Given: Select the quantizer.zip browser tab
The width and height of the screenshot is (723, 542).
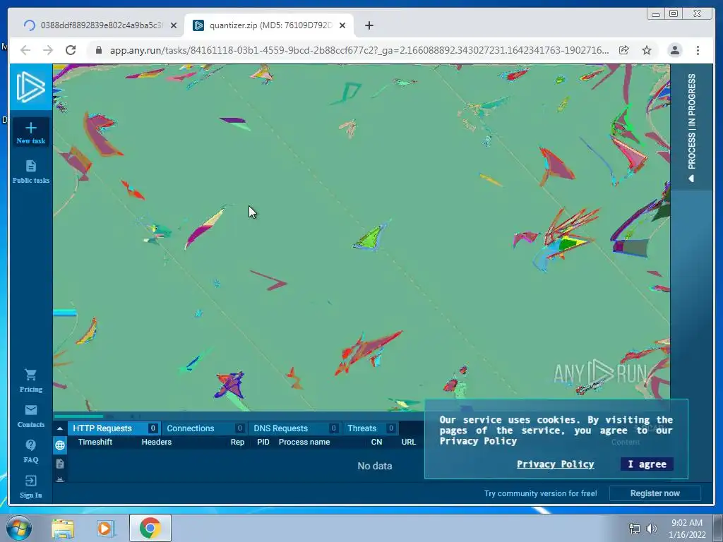Looking at the screenshot, I should (x=269, y=25).
